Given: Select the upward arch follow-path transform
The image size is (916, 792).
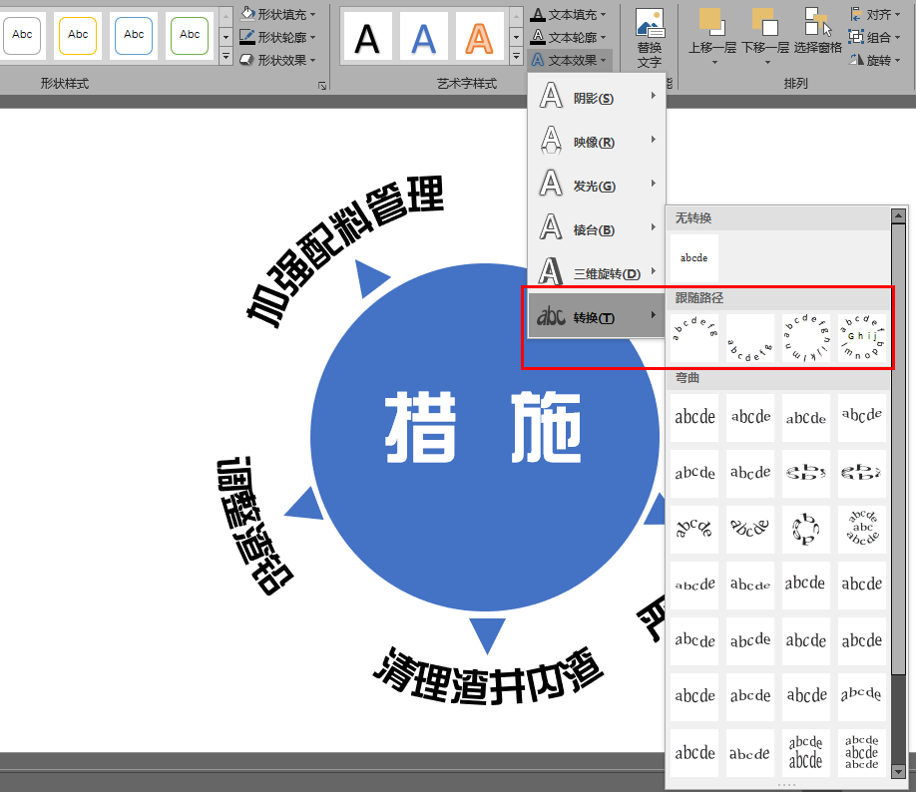Looking at the screenshot, I should [x=694, y=337].
